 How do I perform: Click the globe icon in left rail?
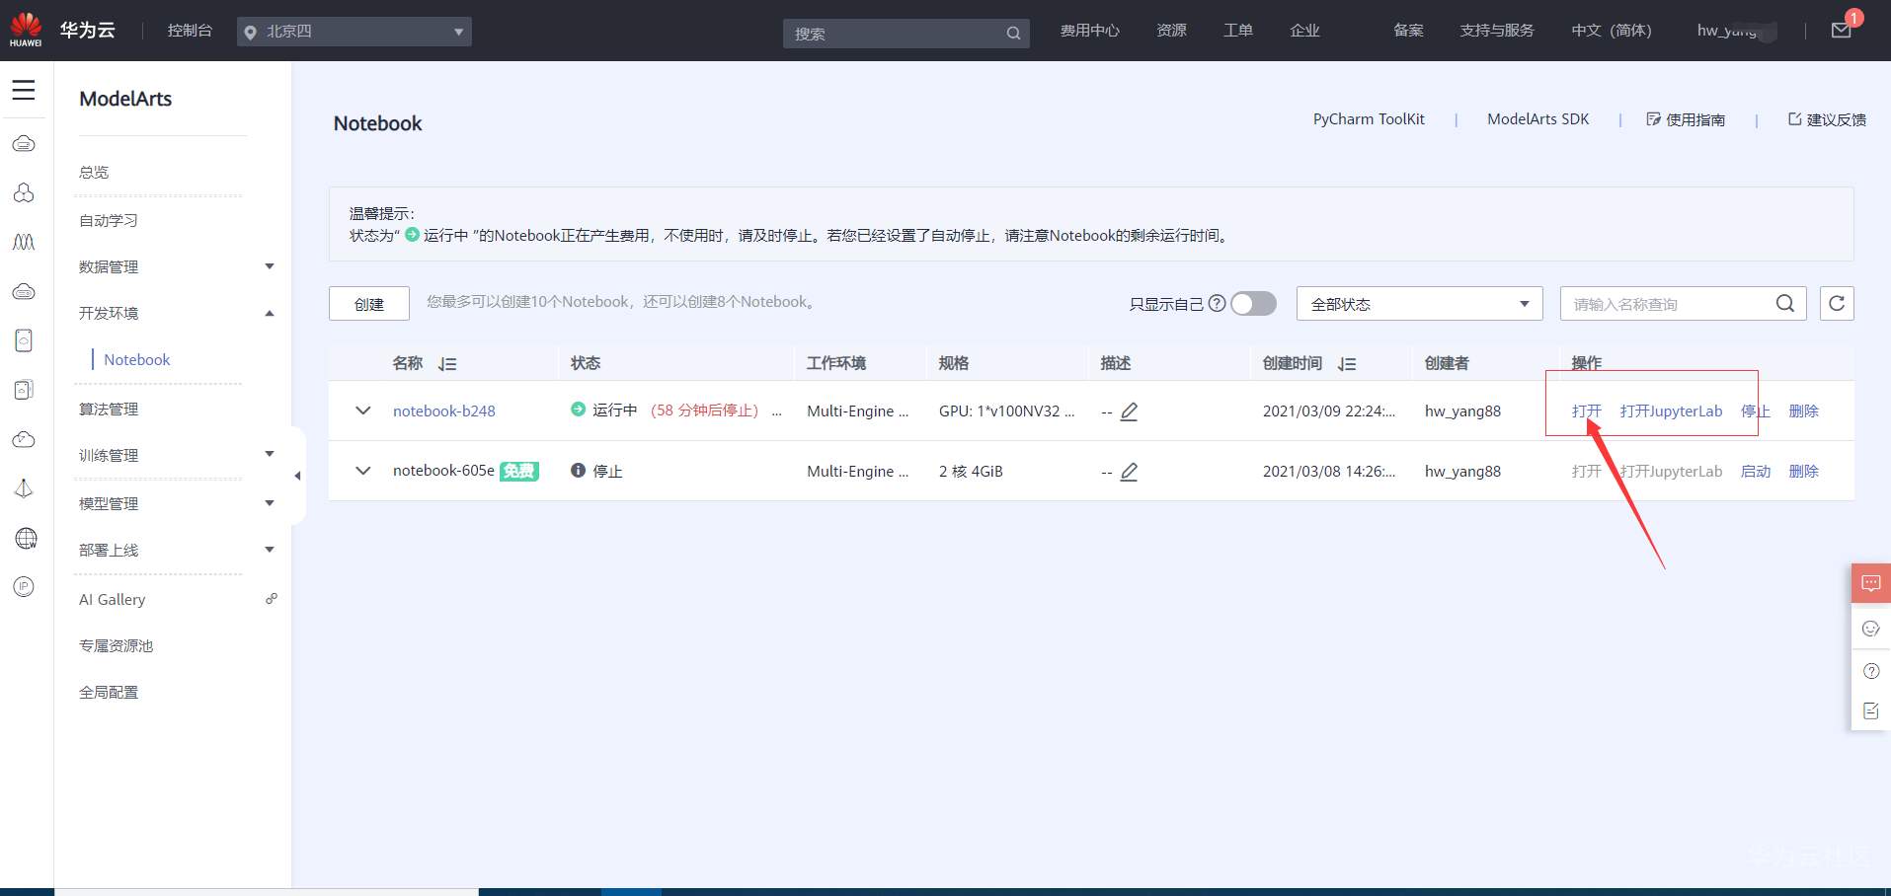(x=26, y=538)
